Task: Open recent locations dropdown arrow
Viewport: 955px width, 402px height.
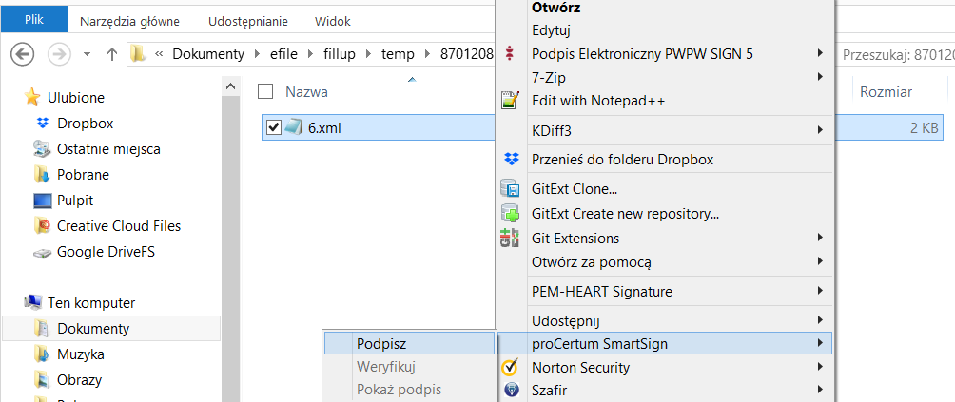Action: click(x=87, y=54)
